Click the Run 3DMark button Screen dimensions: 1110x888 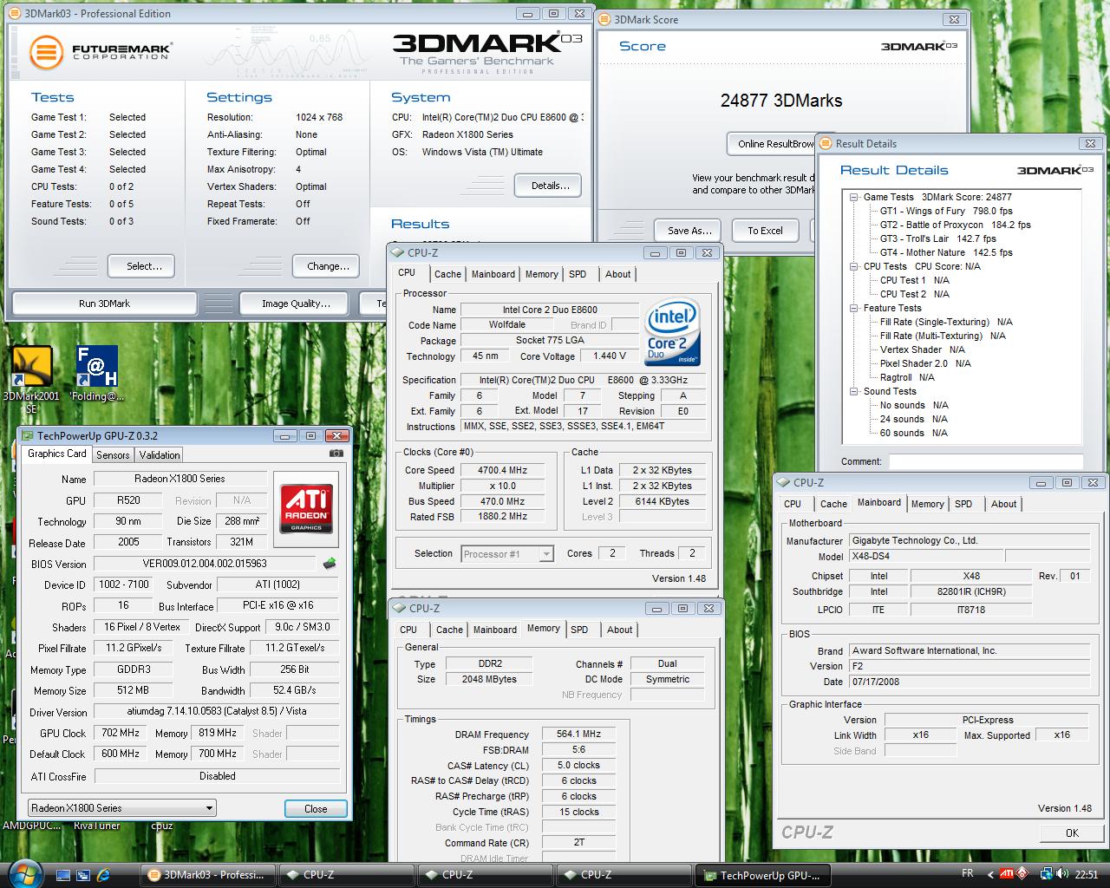pos(104,304)
